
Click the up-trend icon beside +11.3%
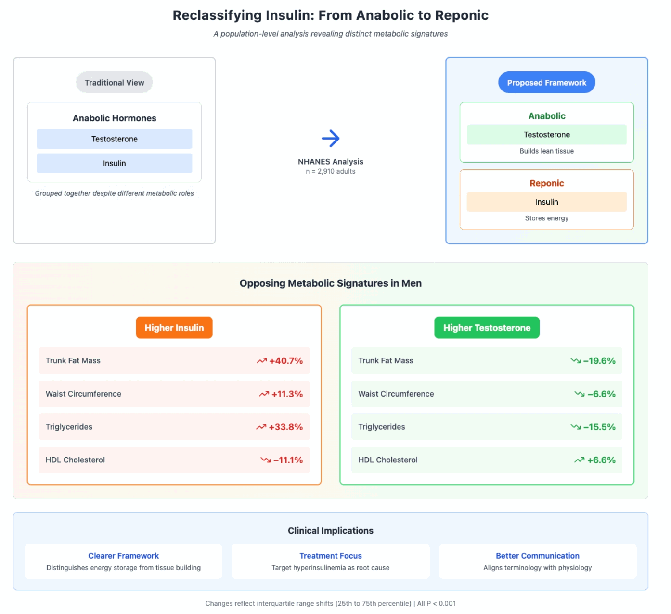[x=264, y=394]
